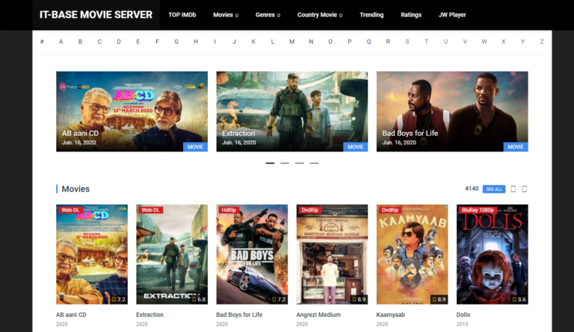The image size is (574, 332).
Task: Filter movies by letter B
Action: 80,42
